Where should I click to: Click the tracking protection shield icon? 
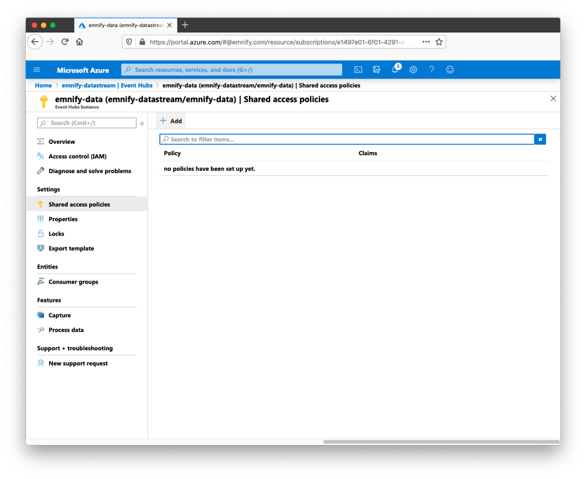tap(129, 42)
